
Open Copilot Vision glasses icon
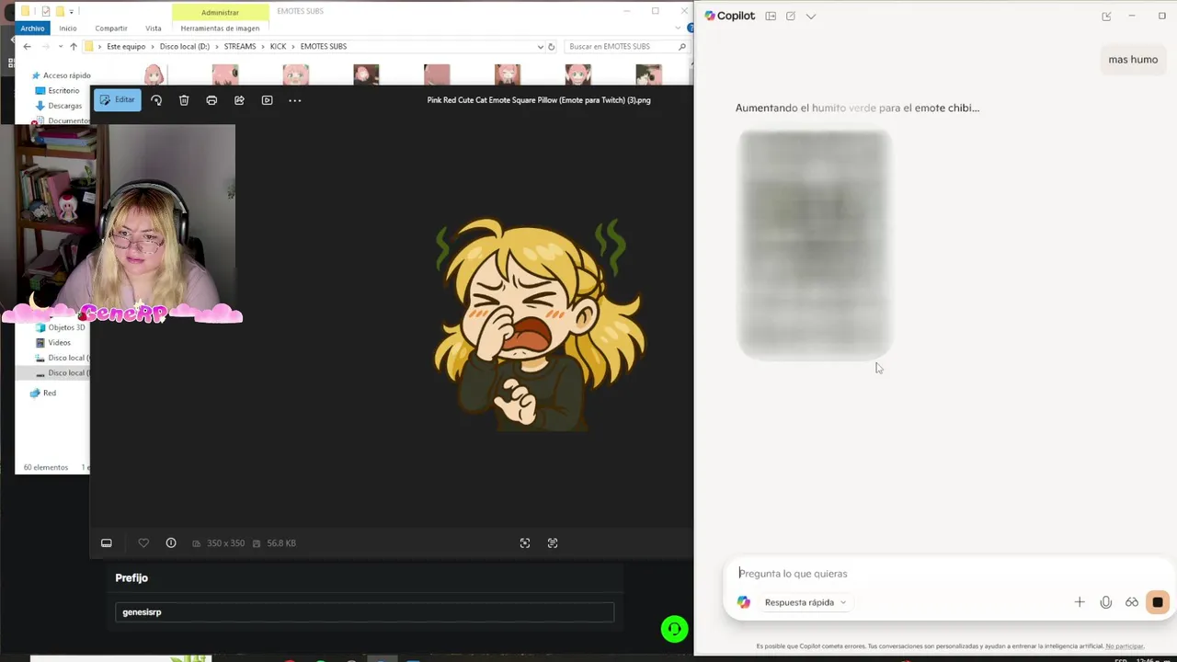click(1132, 602)
